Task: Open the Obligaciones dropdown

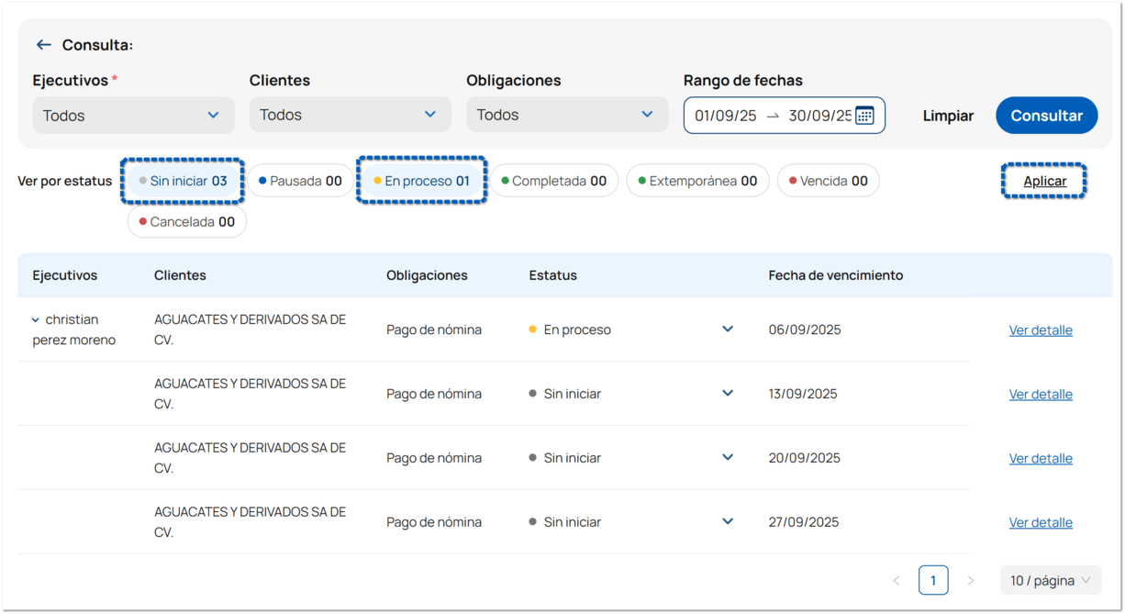Action: pyautogui.click(x=566, y=115)
